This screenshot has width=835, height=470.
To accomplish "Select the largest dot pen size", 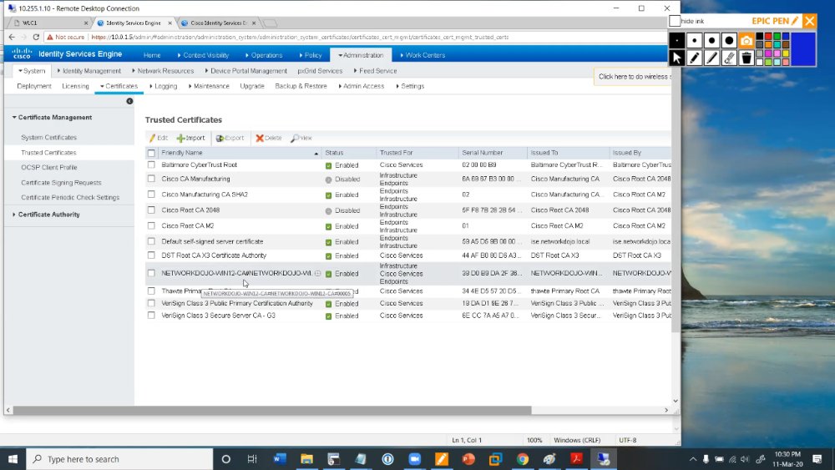I will click(729, 40).
